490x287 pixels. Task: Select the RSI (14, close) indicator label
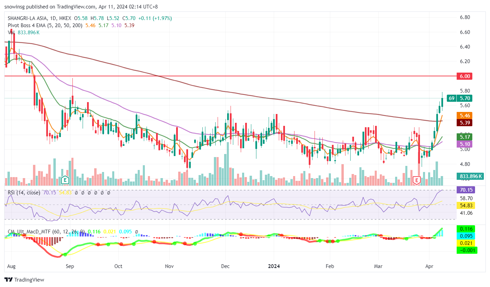click(x=24, y=193)
